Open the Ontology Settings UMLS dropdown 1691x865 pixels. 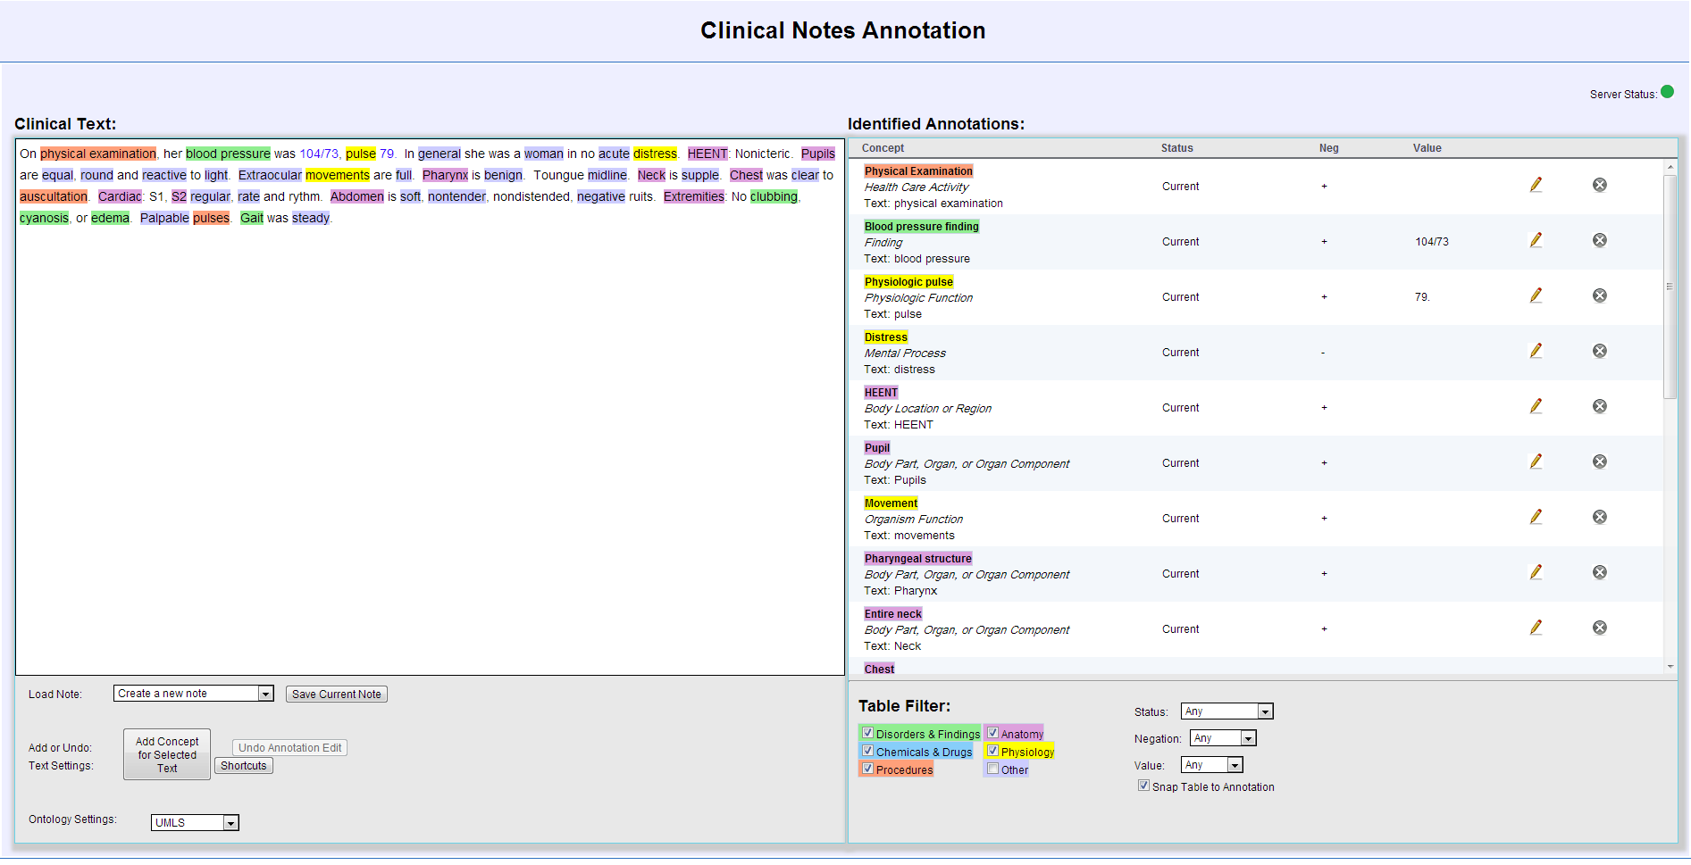point(230,823)
